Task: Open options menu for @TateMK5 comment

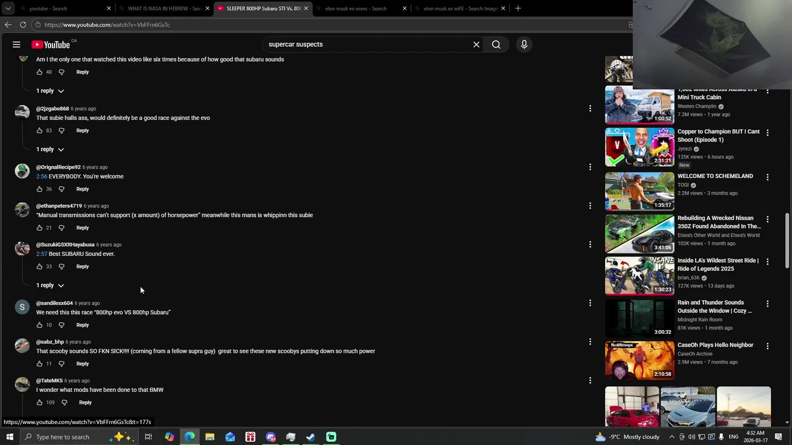Action: click(x=590, y=380)
